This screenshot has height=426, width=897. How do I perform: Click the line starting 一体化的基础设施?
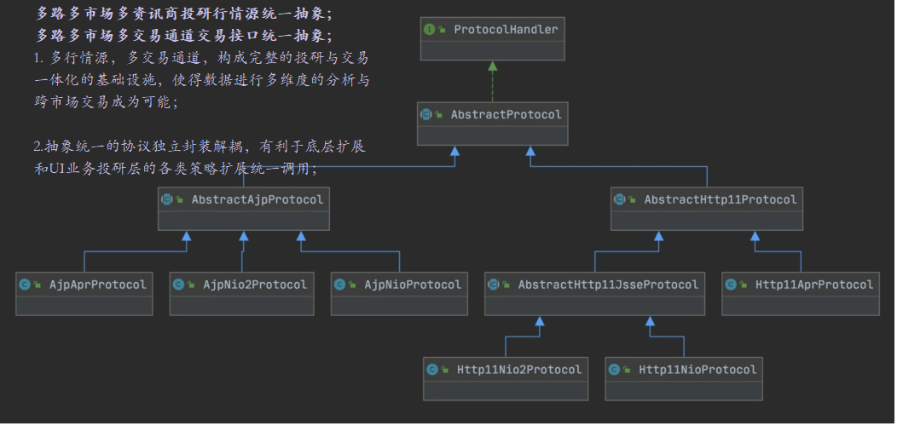(202, 81)
